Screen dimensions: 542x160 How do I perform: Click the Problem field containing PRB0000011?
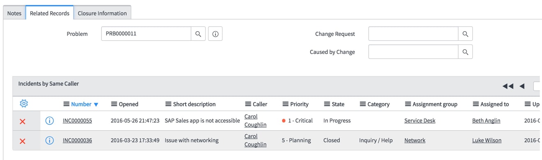146,34
